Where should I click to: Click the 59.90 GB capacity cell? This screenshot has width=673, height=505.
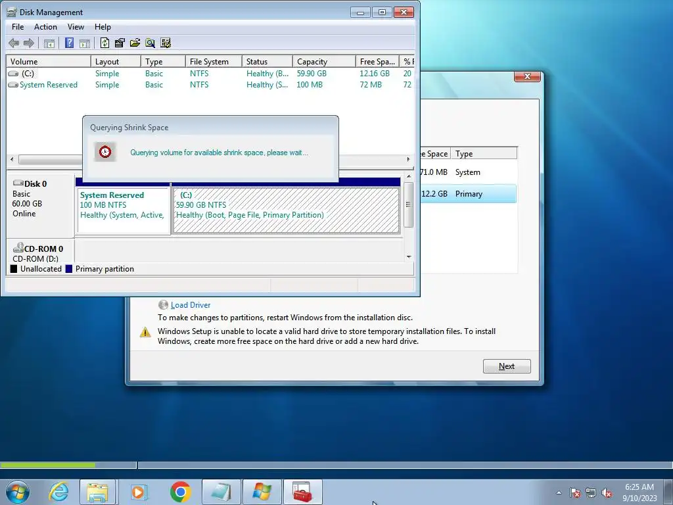point(312,74)
